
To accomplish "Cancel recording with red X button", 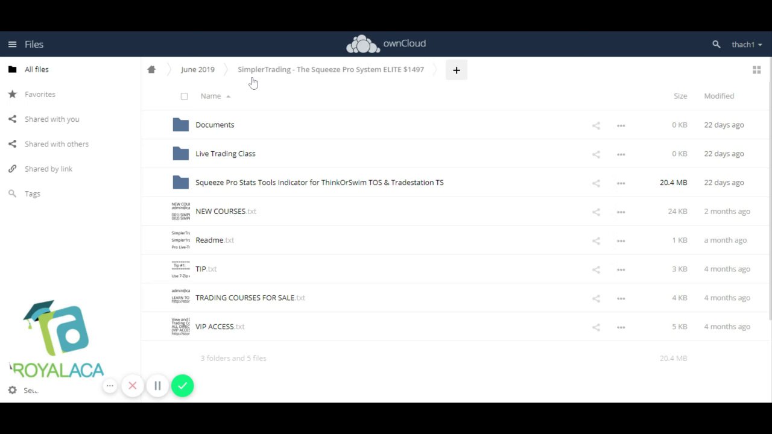I will click(133, 386).
